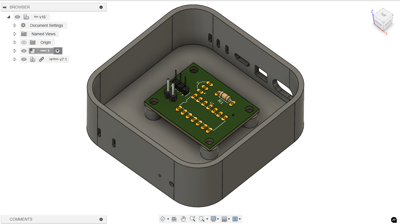Screen dimensions: 400x224
Task: Expand the Document Settings node
Action: pos(15,25)
